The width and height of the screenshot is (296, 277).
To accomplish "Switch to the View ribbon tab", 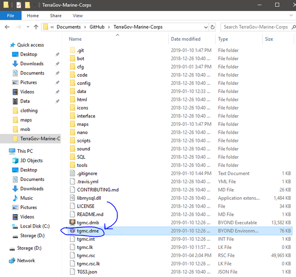I will click(77, 16).
